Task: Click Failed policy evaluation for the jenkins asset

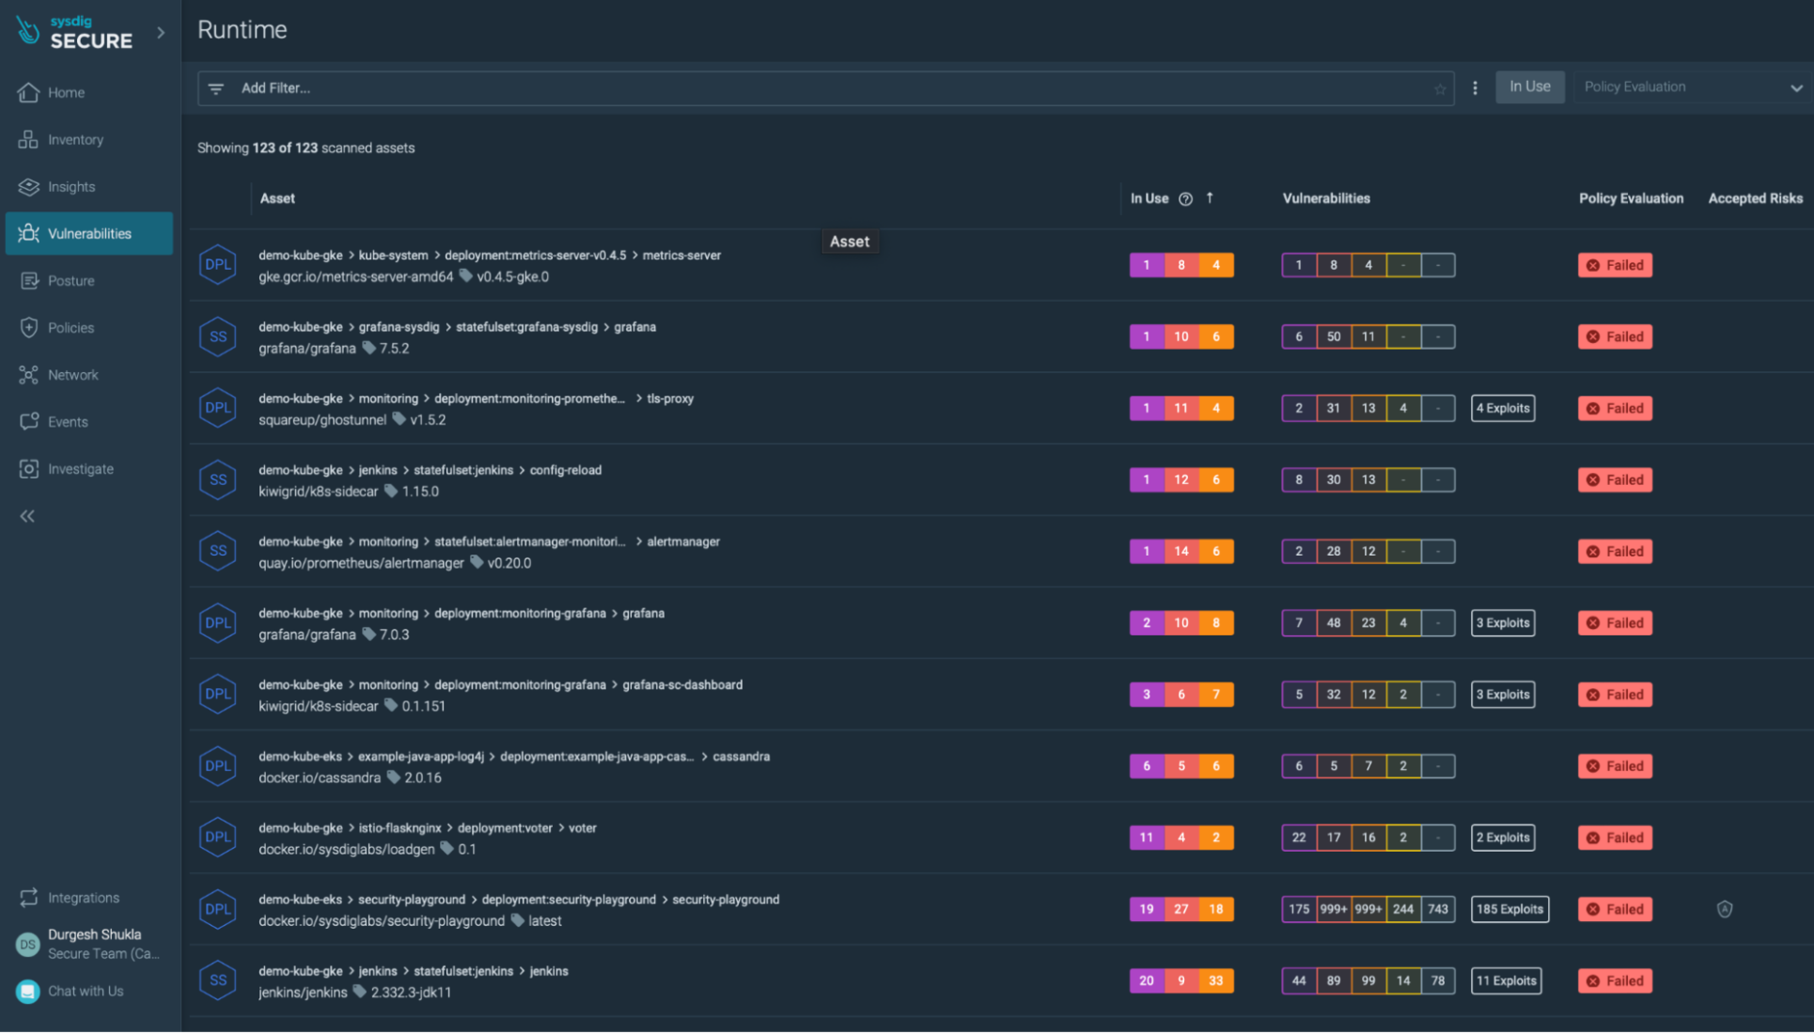Action: [1615, 980]
